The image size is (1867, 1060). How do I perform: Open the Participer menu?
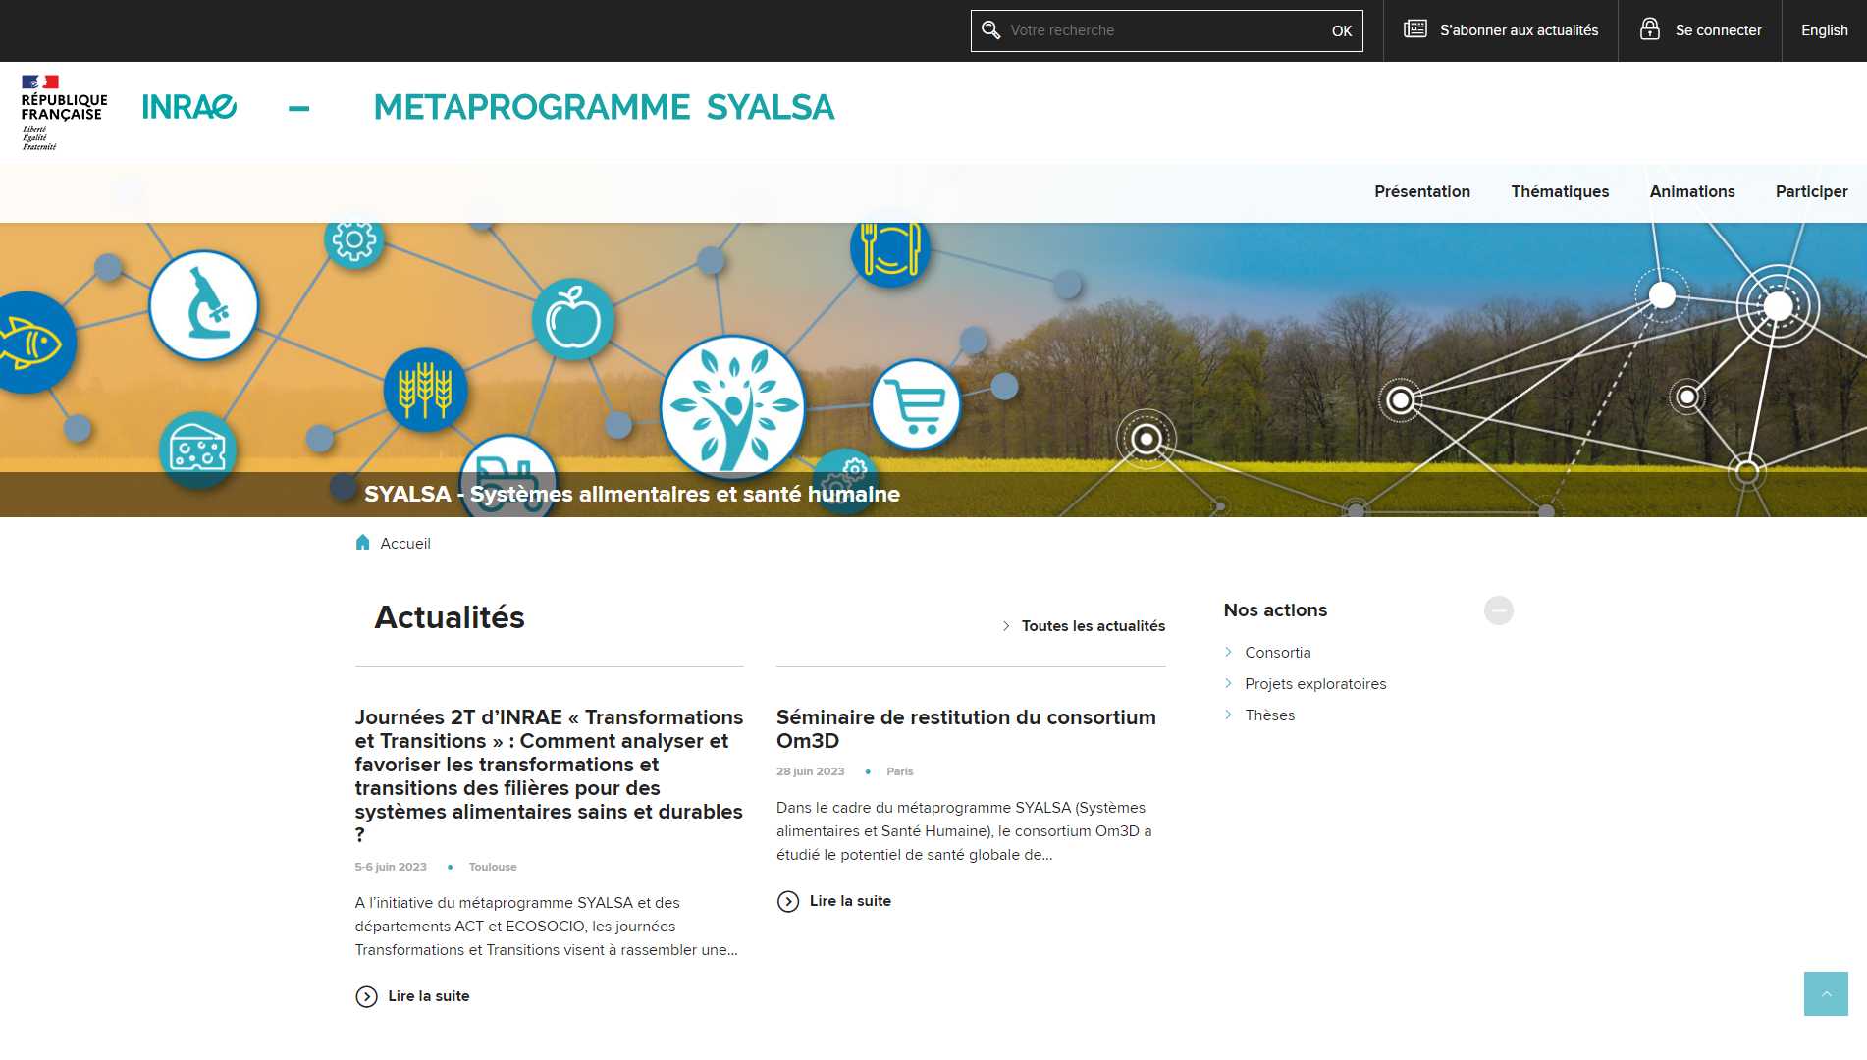click(1811, 191)
